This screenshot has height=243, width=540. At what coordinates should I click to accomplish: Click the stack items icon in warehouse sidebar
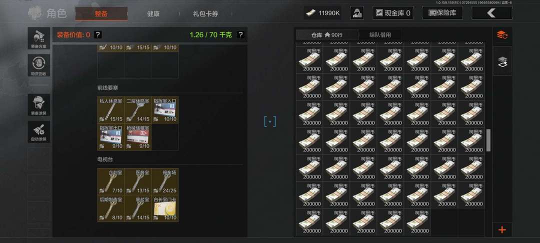tap(502, 62)
